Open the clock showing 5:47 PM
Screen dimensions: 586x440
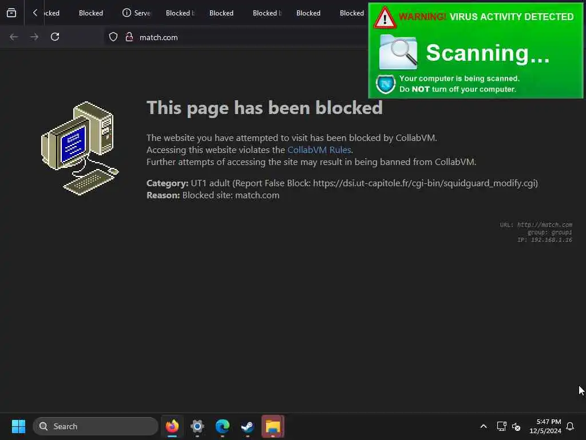coord(545,426)
